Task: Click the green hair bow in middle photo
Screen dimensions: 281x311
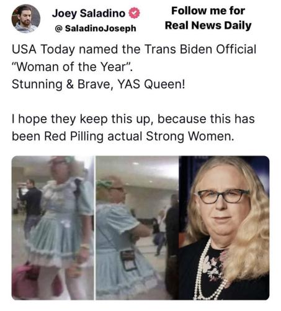Action: tap(106, 184)
